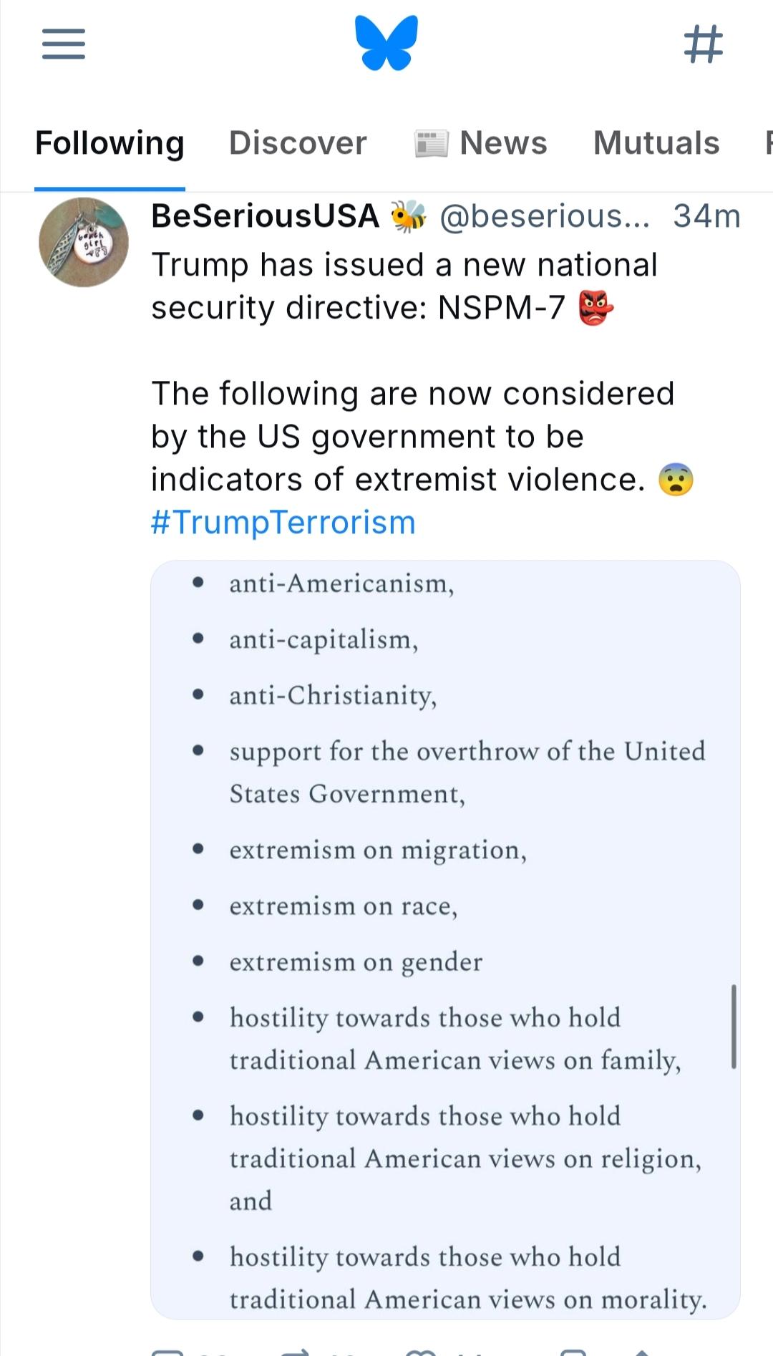Click the BeSeriousUSA display name
The image size is (773, 1356).
tap(265, 216)
